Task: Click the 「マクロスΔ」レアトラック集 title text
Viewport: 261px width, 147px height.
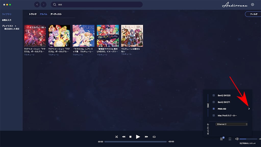Action: coord(83,50)
